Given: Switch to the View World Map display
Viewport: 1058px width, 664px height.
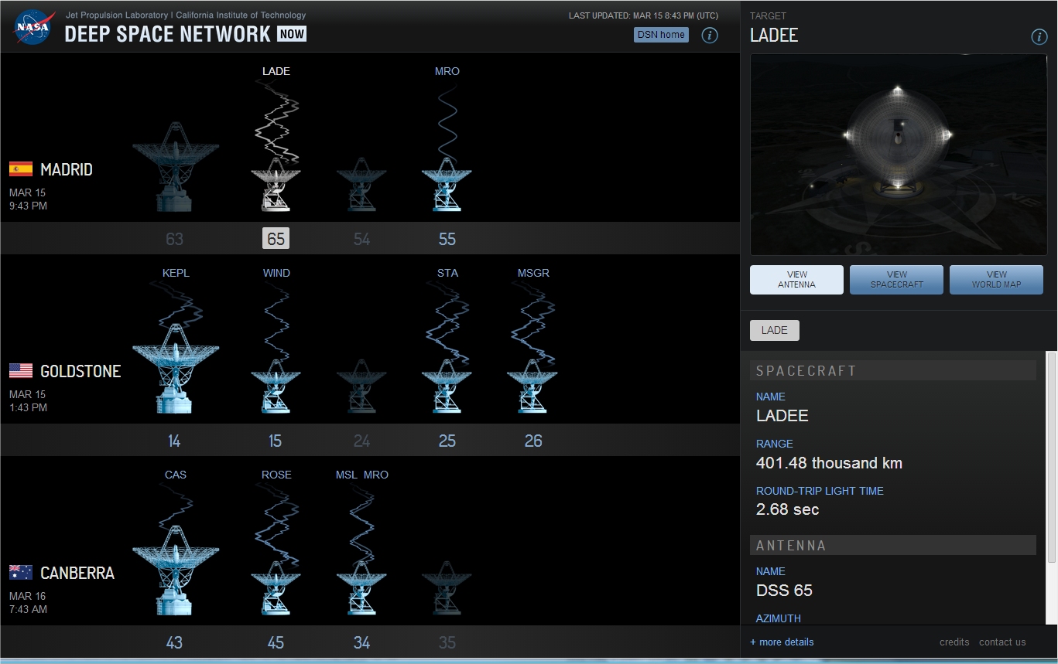Looking at the screenshot, I should pos(996,280).
